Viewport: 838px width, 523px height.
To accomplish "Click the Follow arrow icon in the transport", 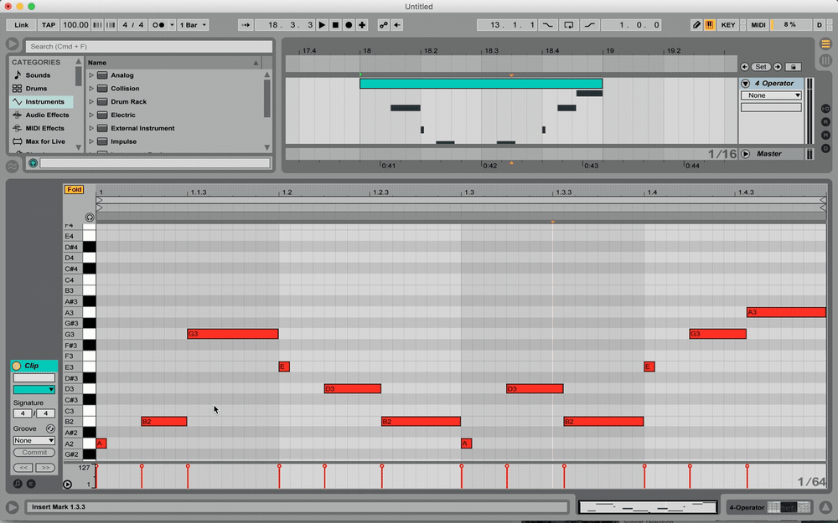I will pyautogui.click(x=246, y=24).
